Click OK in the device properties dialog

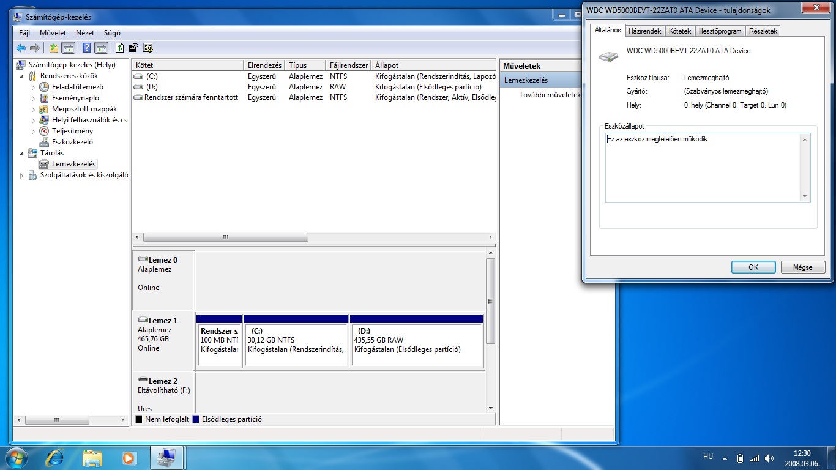(x=753, y=267)
